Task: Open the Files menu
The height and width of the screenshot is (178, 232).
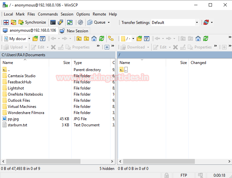Action: tap(31, 14)
